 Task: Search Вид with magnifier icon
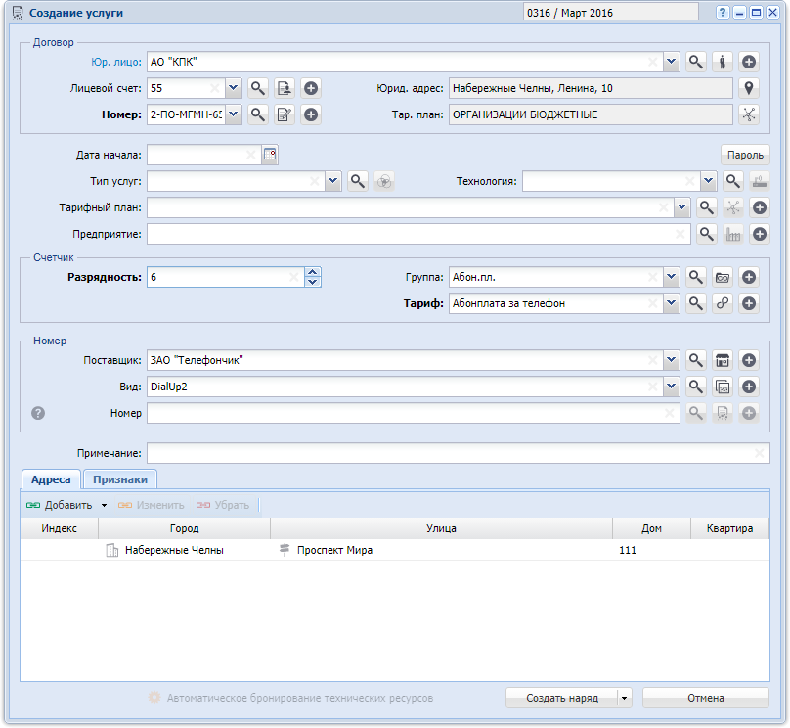click(x=696, y=387)
